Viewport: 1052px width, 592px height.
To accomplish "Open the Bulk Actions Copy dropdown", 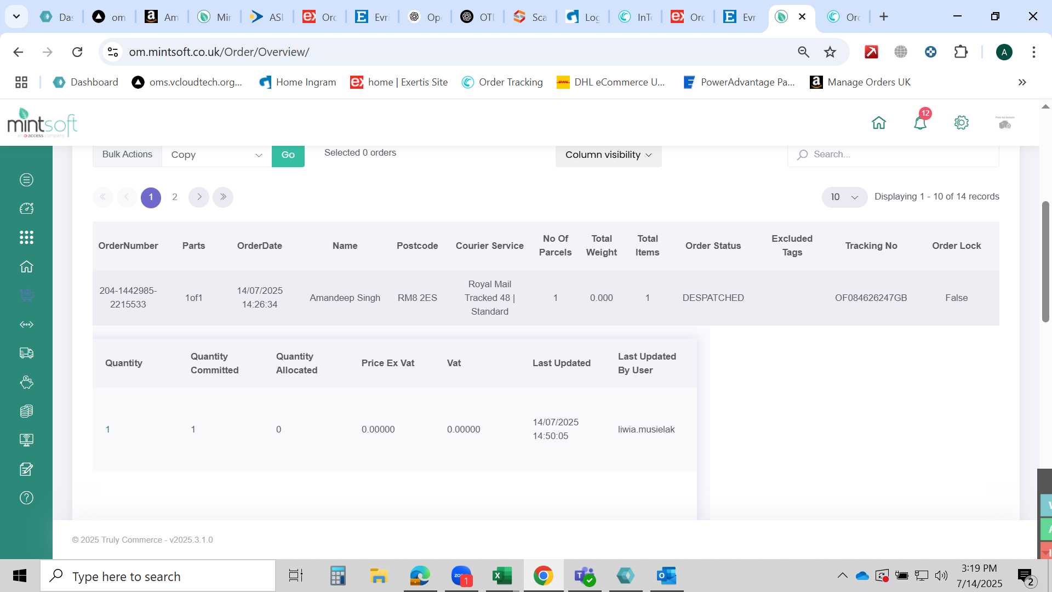I will (216, 155).
